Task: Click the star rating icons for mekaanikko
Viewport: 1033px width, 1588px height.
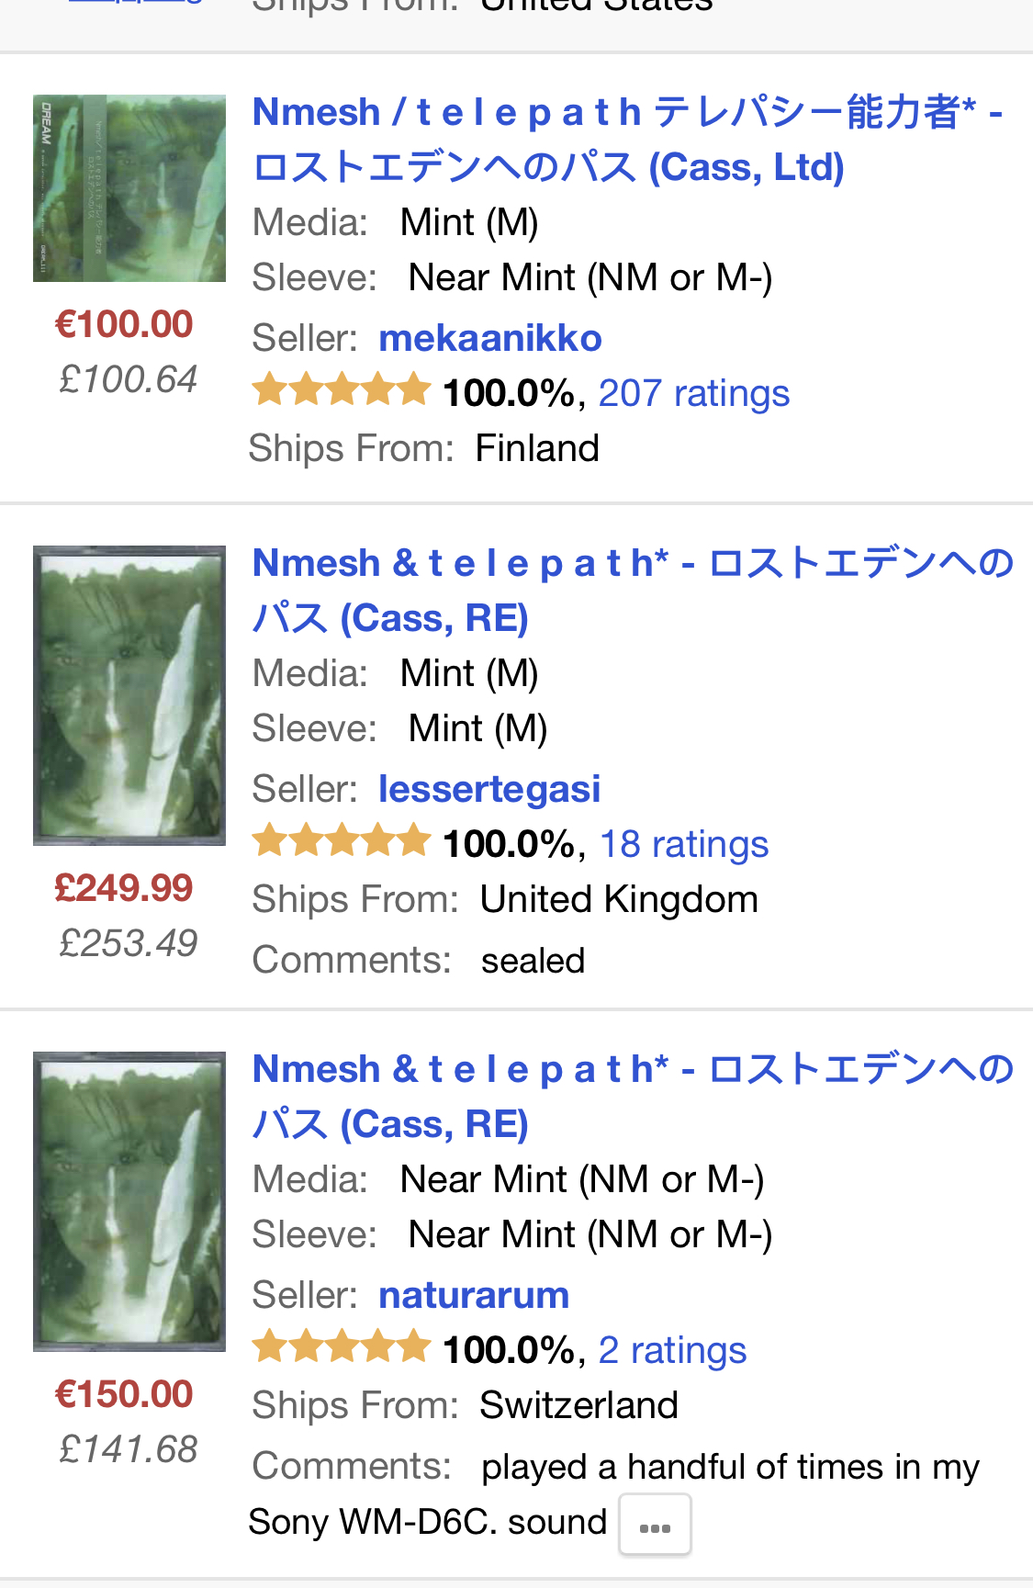Action: (342, 389)
